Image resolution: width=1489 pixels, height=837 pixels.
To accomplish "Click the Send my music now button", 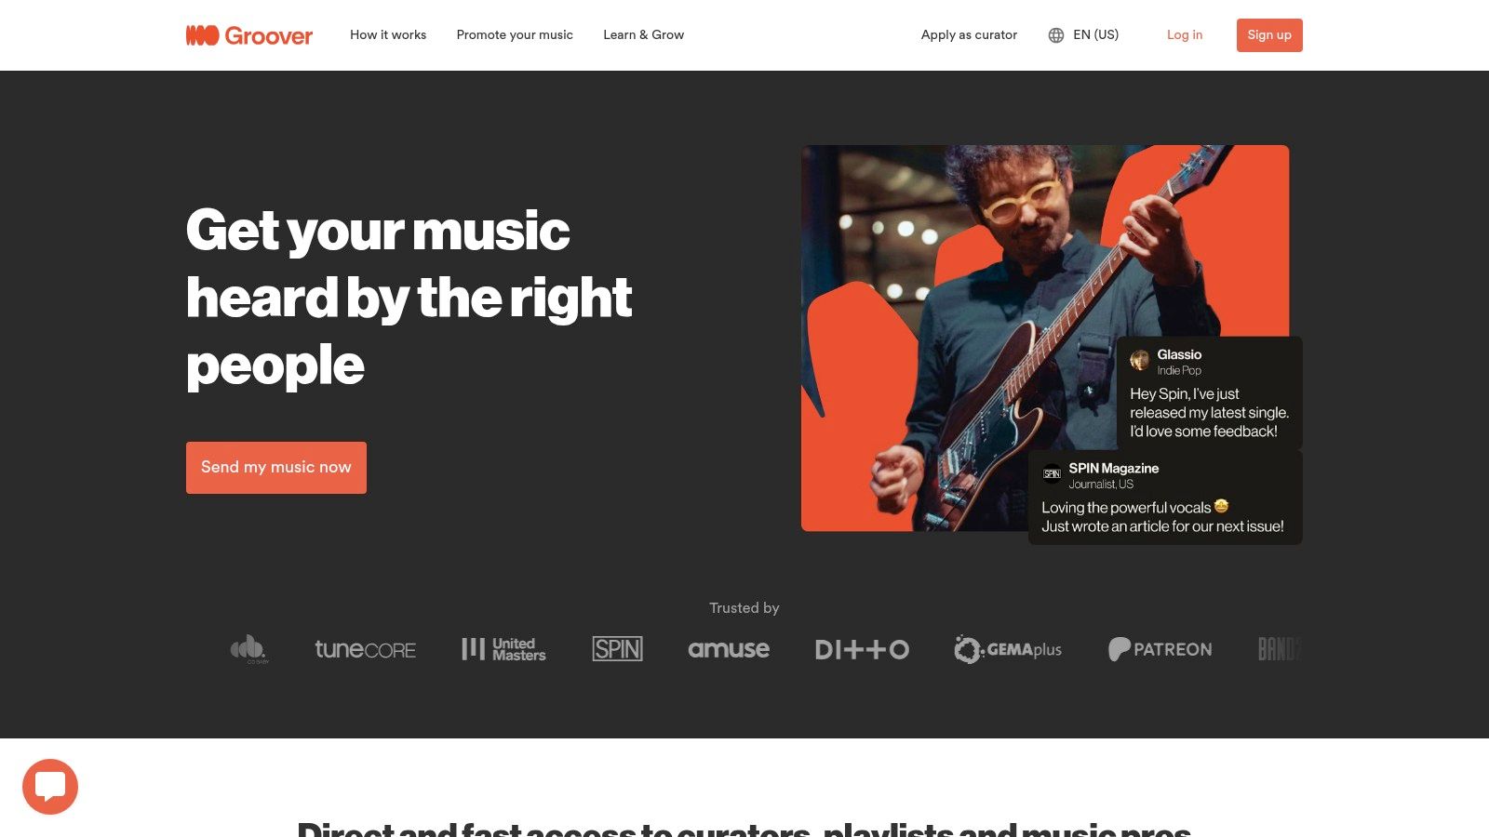I will click(276, 468).
